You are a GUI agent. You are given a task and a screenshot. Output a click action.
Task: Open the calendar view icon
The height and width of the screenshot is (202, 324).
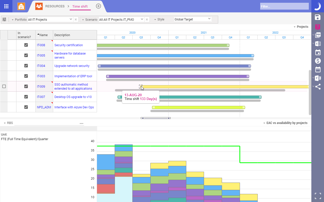click(318, 52)
